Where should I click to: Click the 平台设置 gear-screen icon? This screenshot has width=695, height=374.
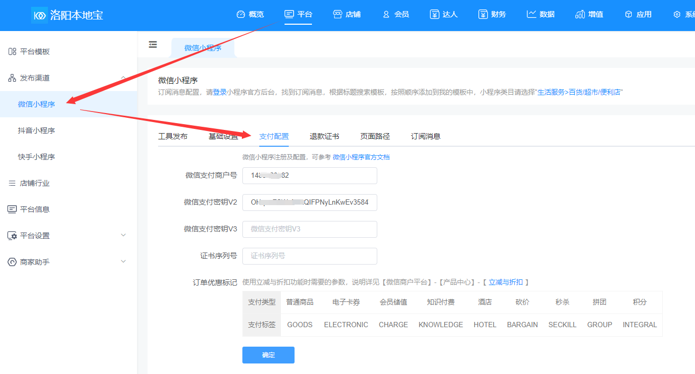[12, 236]
